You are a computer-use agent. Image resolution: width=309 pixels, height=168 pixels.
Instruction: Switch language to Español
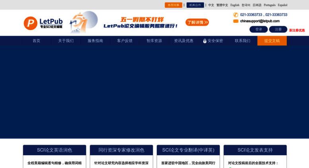point(282,5)
